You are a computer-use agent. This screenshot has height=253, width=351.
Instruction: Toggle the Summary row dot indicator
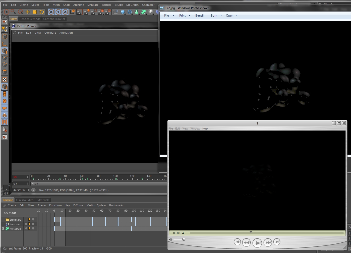pyautogui.click(x=33, y=219)
